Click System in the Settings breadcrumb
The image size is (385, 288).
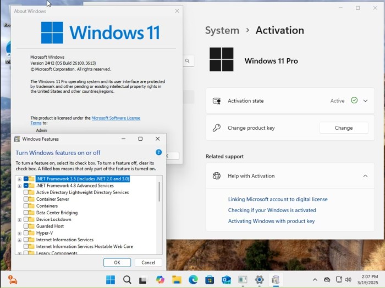(222, 31)
